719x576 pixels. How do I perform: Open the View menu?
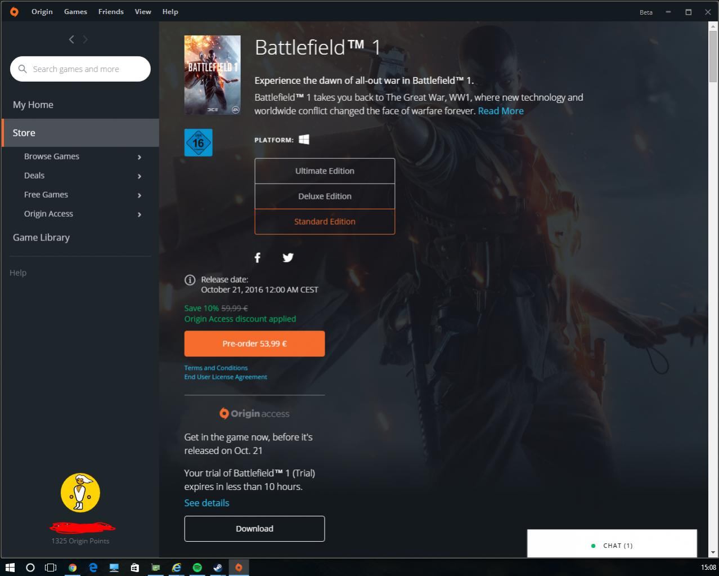(x=143, y=12)
